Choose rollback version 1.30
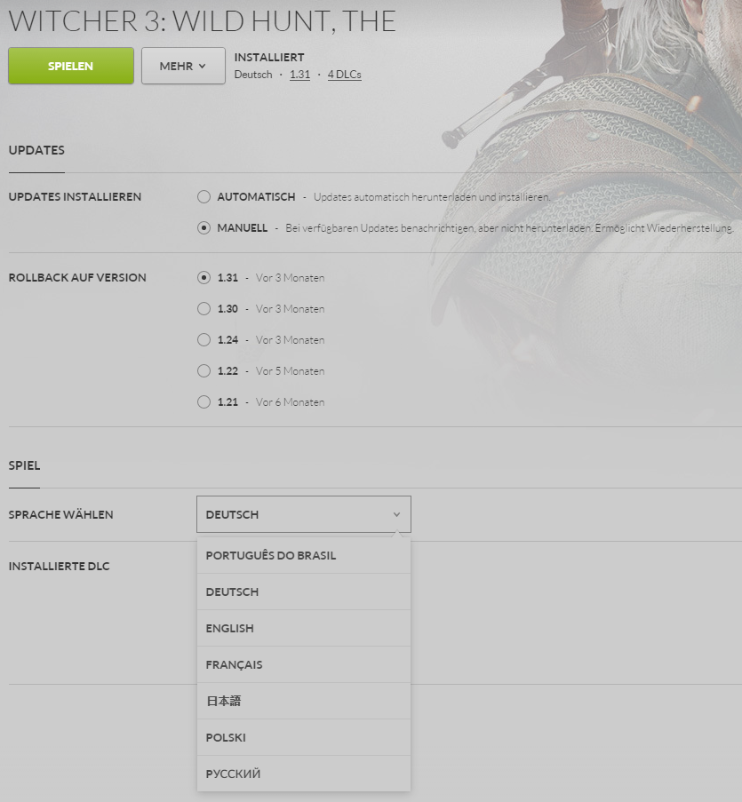 [203, 309]
